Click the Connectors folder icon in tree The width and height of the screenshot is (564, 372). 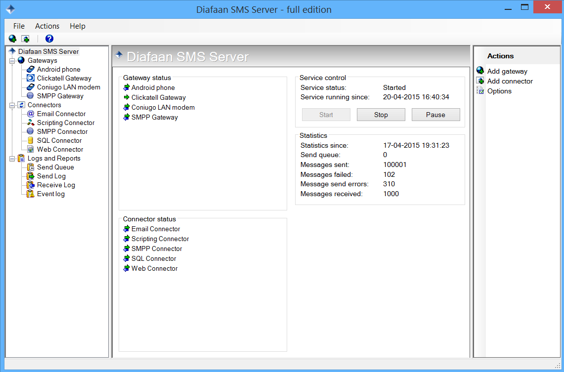click(x=21, y=105)
